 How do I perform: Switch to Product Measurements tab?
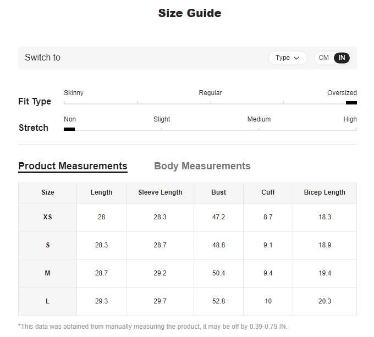[x=73, y=166]
